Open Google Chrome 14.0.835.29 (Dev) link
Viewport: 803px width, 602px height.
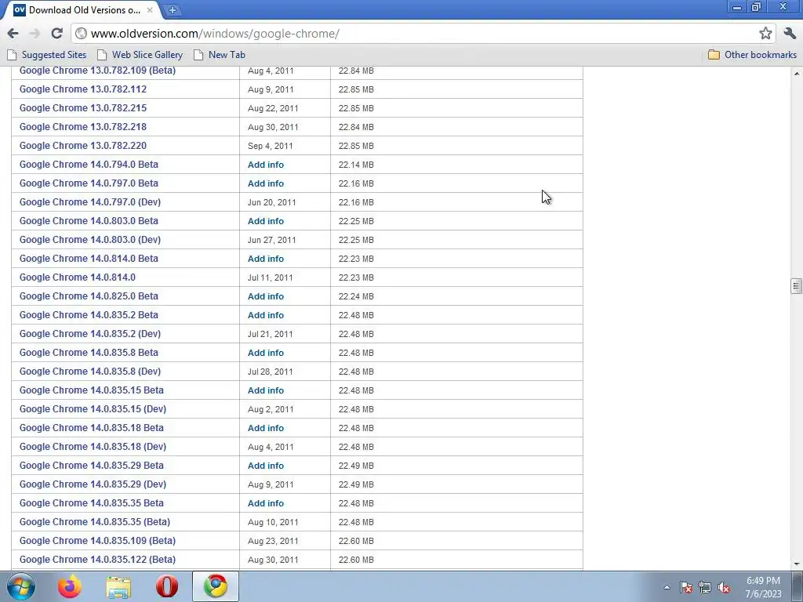coord(93,484)
